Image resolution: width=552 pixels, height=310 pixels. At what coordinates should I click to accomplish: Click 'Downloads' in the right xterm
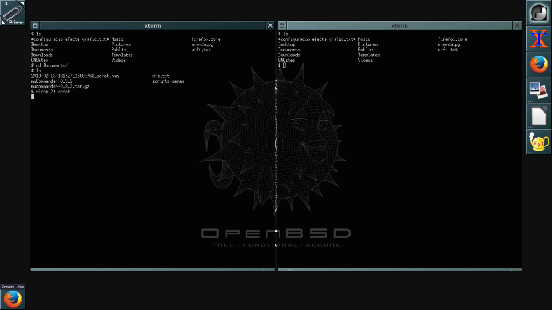289,55
